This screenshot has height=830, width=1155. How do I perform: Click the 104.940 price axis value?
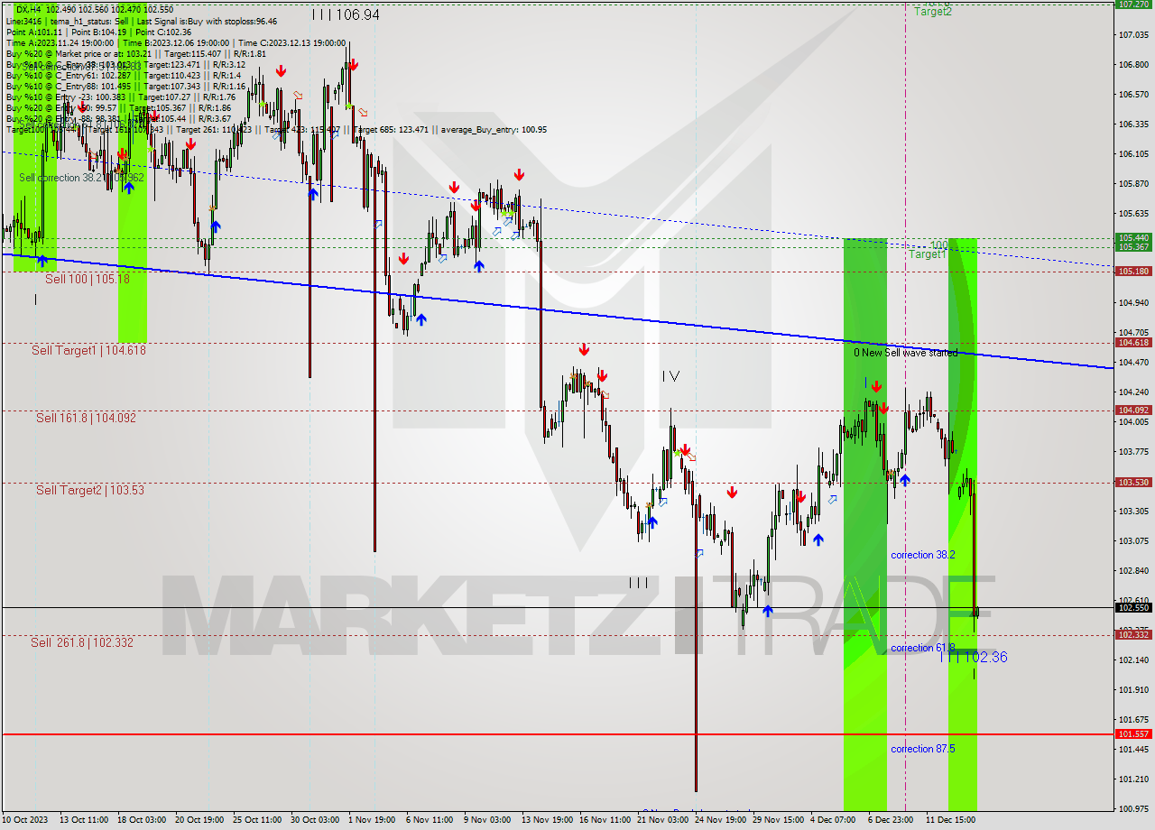(1133, 303)
